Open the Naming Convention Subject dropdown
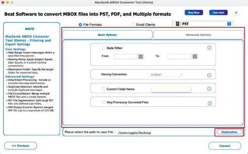Screen dimensions: 248x154 (166, 75)
